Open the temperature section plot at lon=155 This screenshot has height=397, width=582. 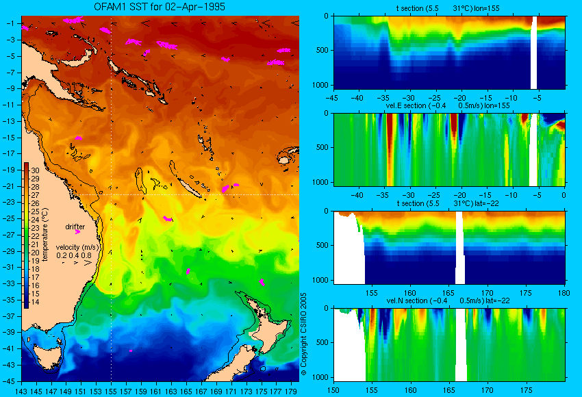[x=449, y=52]
